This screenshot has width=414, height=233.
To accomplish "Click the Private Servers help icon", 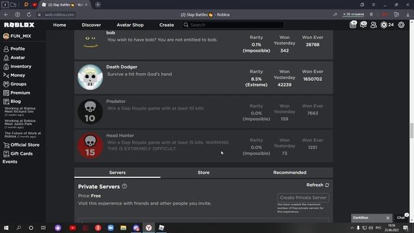I will [124, 186].
